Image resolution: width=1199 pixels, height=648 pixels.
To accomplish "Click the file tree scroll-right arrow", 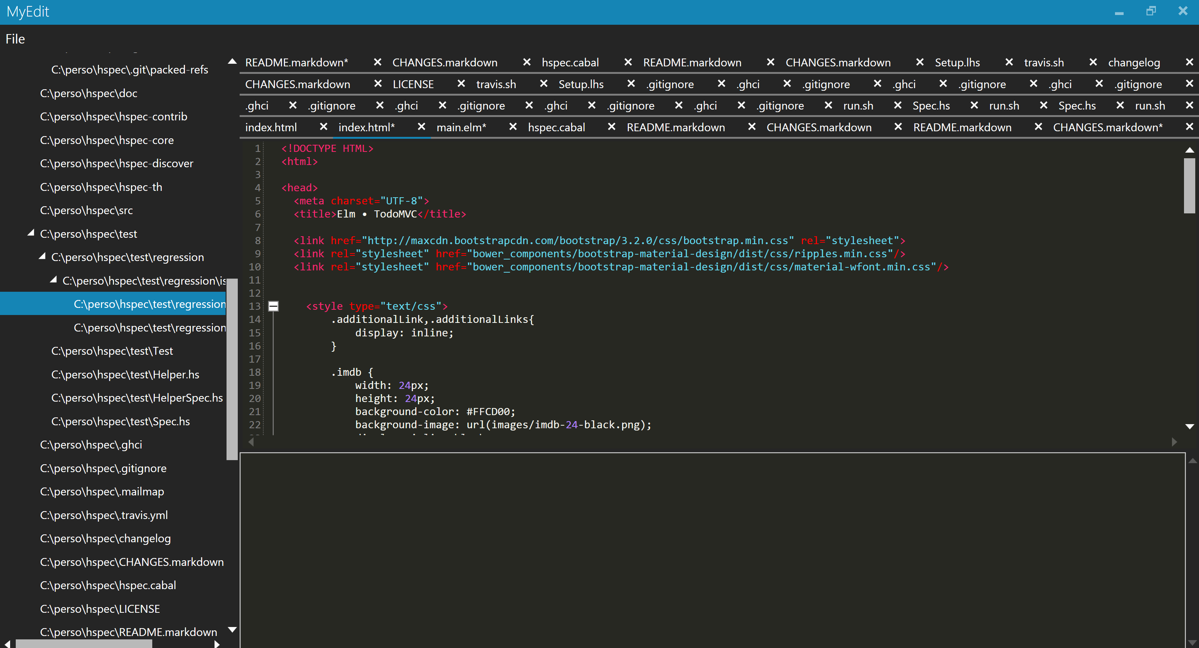I will (x=217, y=644).
